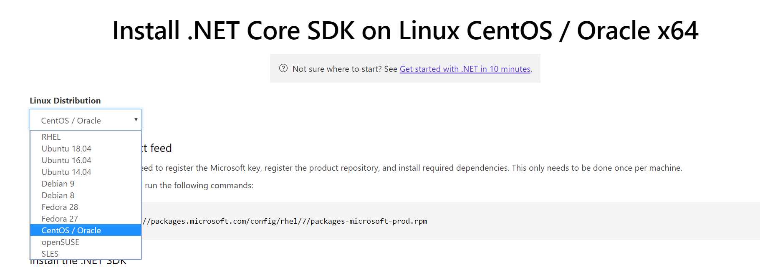
Task: Choose Debian 9 distribution option
Action: pos(58,184)
